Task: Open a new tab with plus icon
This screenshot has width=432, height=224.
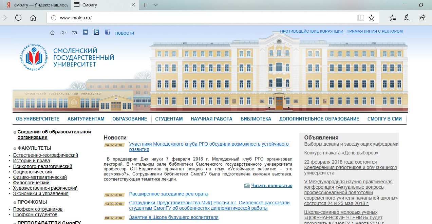Action: coord(145,5)
